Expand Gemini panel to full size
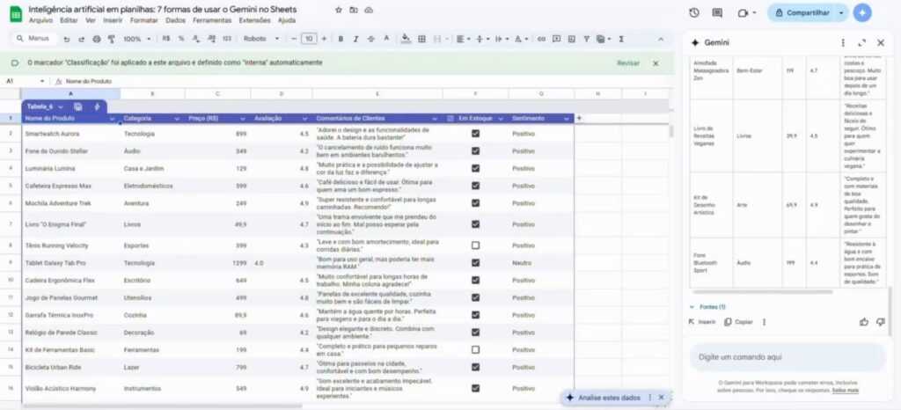 (x=861, y=42)
